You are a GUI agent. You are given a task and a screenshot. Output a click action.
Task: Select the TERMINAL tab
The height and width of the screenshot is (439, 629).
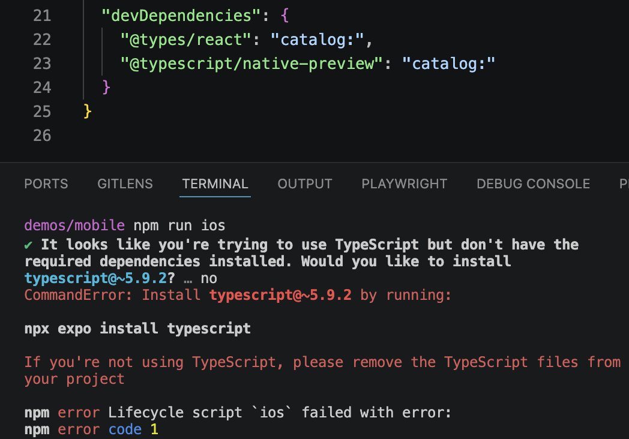[x=215, y=184]
